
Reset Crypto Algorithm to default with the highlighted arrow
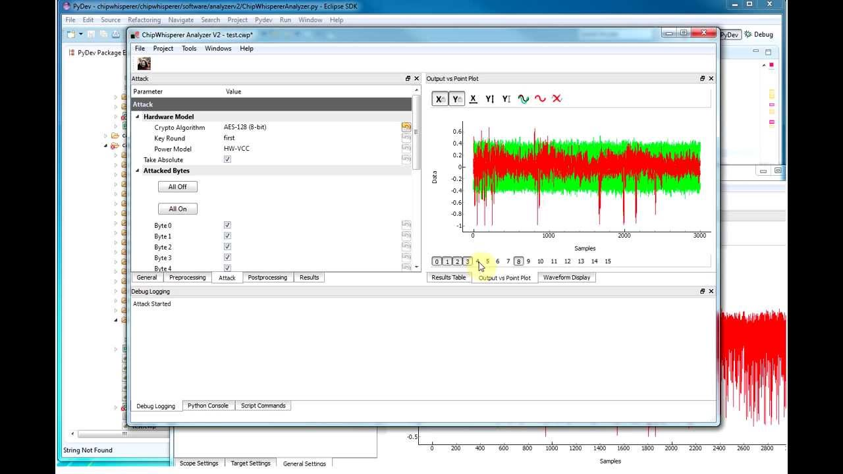click(406, 127)
